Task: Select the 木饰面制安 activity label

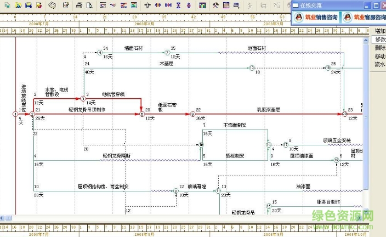Action: coord(235,125)
